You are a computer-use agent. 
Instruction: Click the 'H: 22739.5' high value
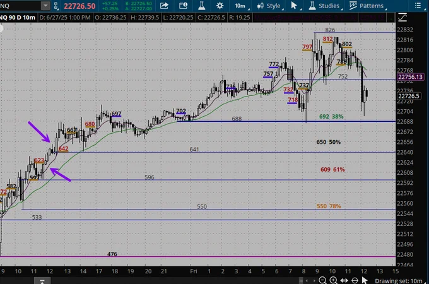(x=144, y=18)
